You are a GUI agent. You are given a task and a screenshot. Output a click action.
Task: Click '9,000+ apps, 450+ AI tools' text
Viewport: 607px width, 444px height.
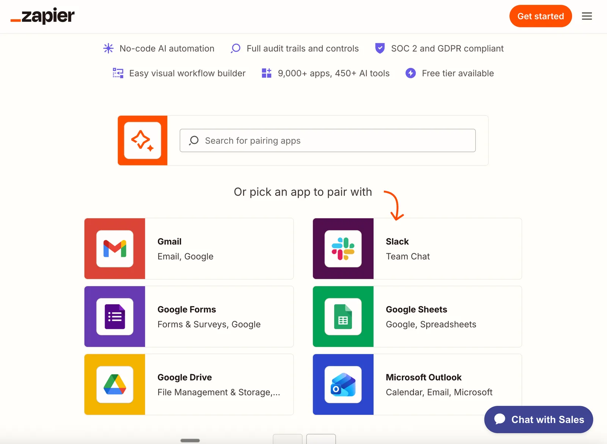[x=334, y=73]
